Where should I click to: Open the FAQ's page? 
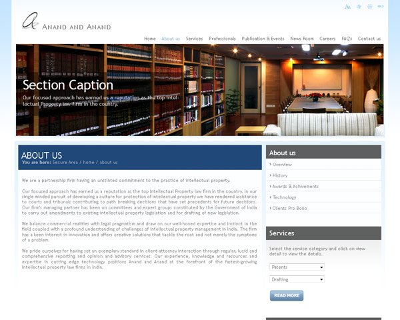coord(347,39)
